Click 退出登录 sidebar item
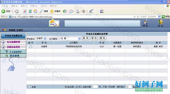This screenshot has height=94, width=170. click(x=13, y=55)
